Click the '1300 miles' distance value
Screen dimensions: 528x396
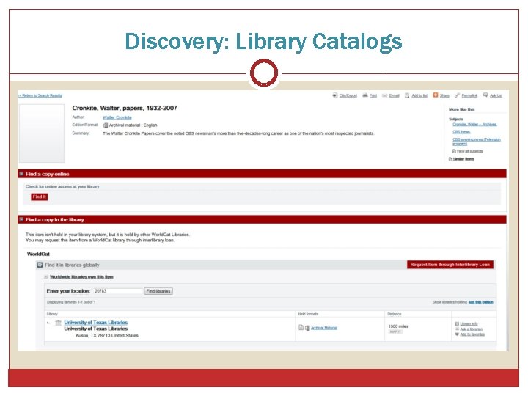tap(398, 326)
